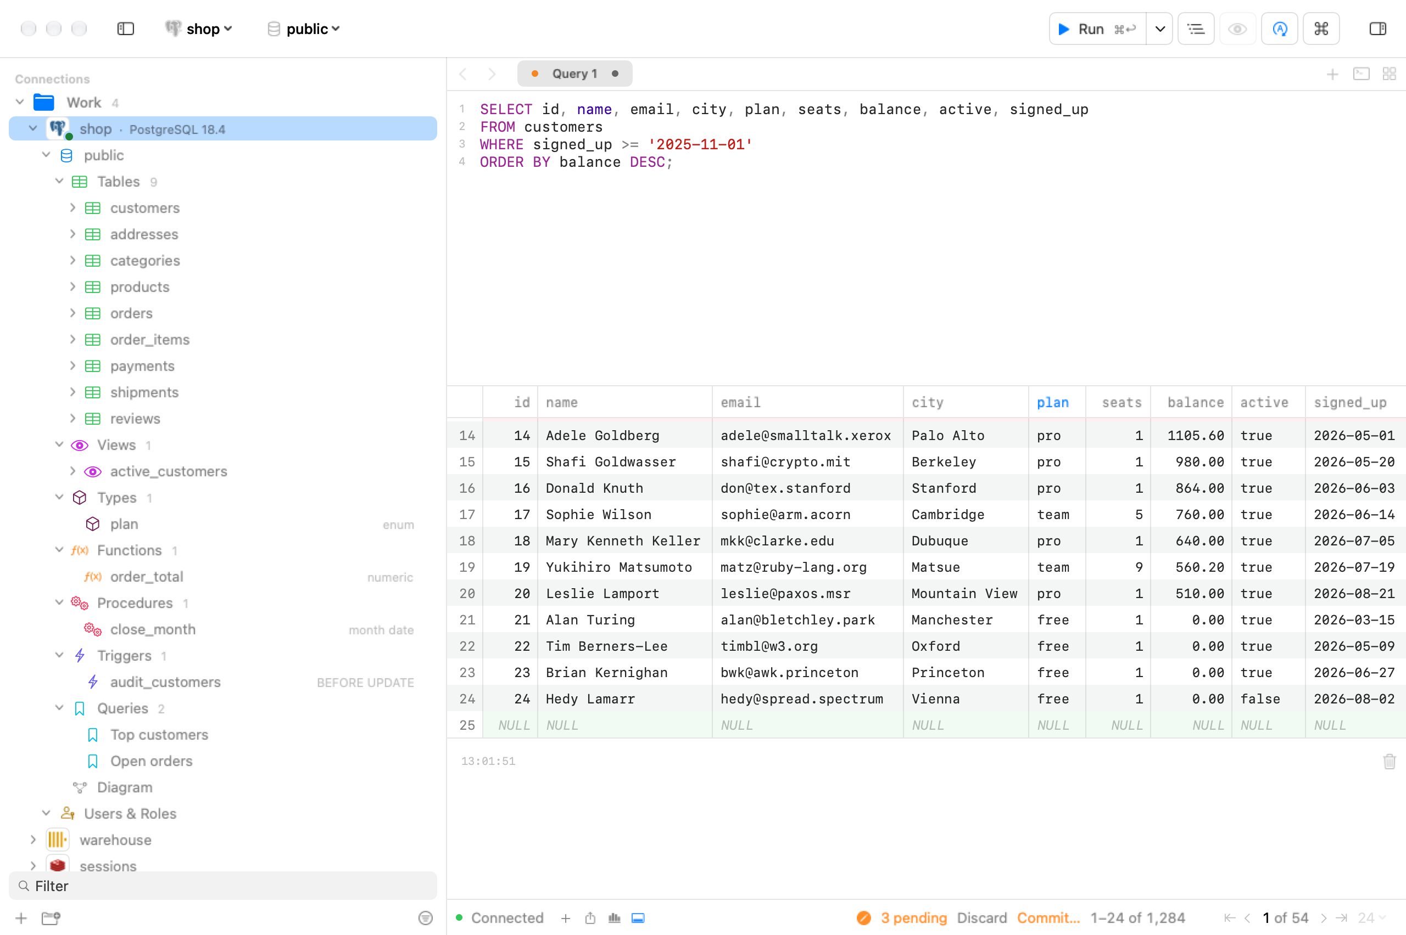
Task: Click the audit_customers trigger bolt icon
Action: point(92,681)
